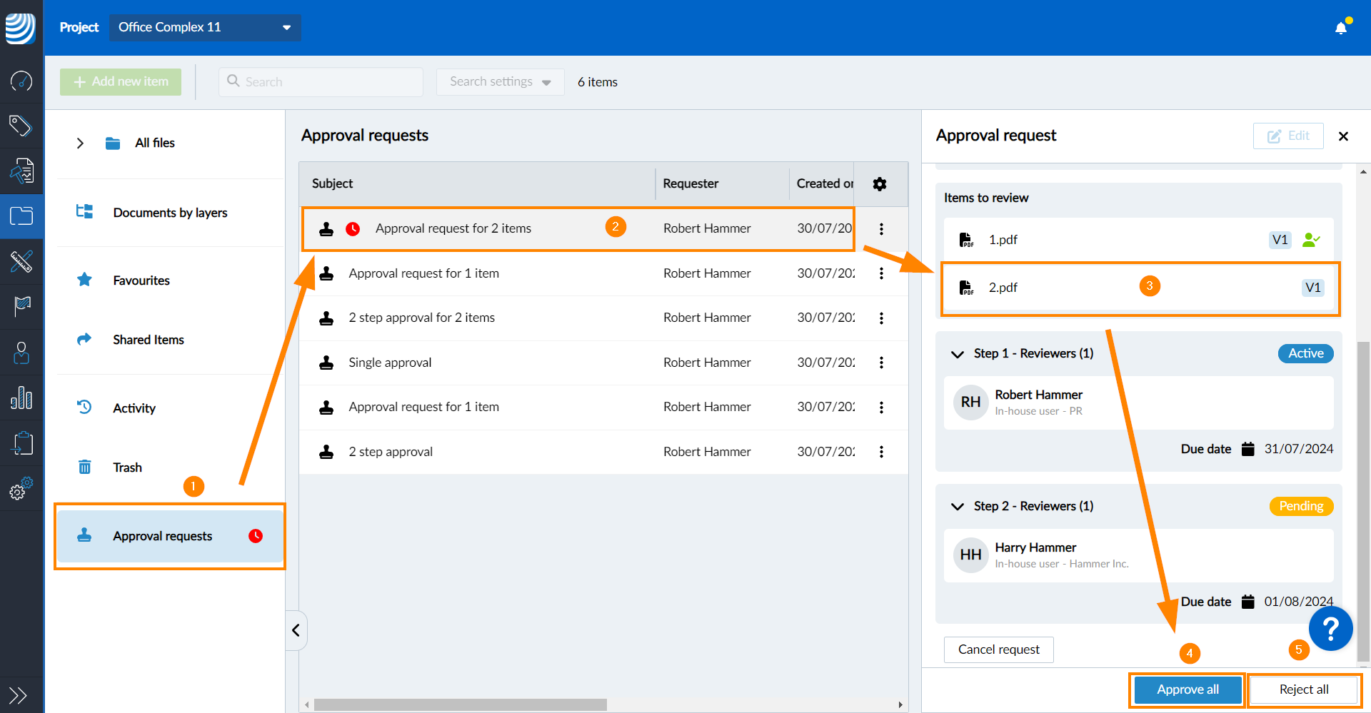Collapse the Step 2 - Reviewers section
1371x713 pixels.
pyautogui.click(x=958, y=507)
